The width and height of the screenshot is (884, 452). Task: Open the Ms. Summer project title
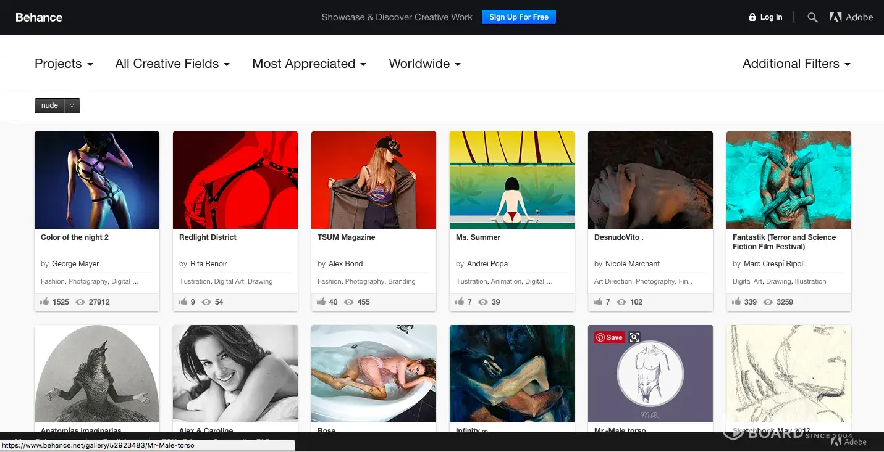point(478,237)
